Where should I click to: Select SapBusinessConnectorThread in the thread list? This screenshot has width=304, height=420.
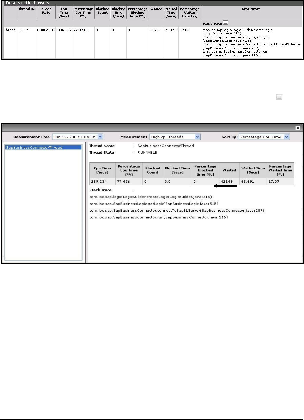pyautogui.click(x=44, y=147)
